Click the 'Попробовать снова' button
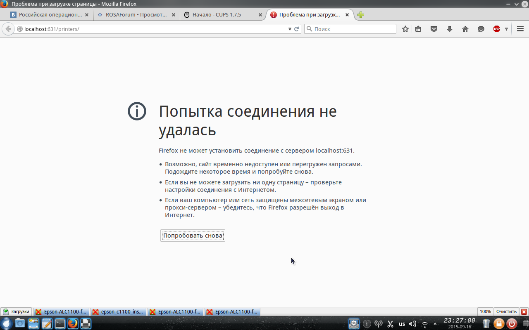 point(193,236)
